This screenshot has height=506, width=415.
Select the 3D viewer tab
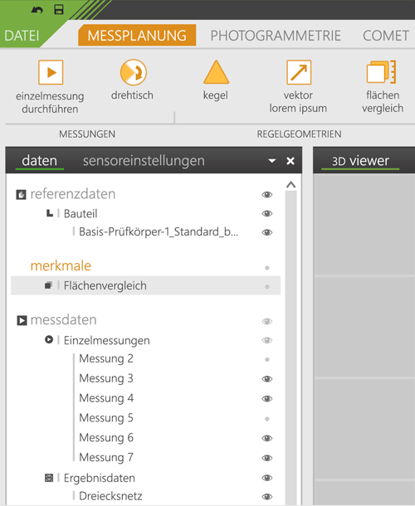tap(360, 160)
